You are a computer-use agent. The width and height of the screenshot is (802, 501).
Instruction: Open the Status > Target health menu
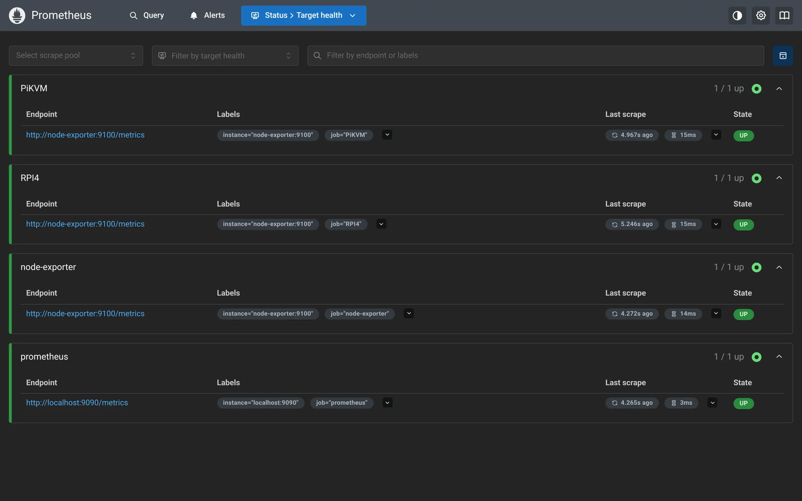point(304,15)
